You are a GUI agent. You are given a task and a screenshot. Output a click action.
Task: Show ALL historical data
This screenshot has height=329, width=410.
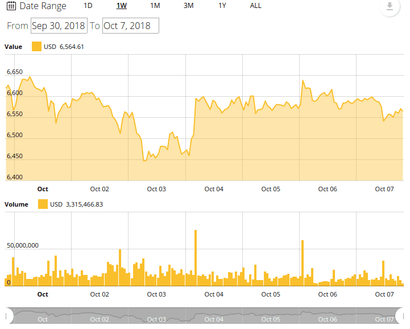tap(255, 6)
